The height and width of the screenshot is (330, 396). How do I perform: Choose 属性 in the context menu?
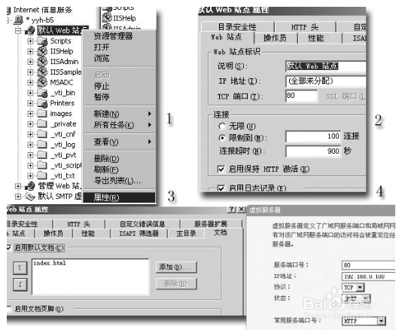click(119, 197)
